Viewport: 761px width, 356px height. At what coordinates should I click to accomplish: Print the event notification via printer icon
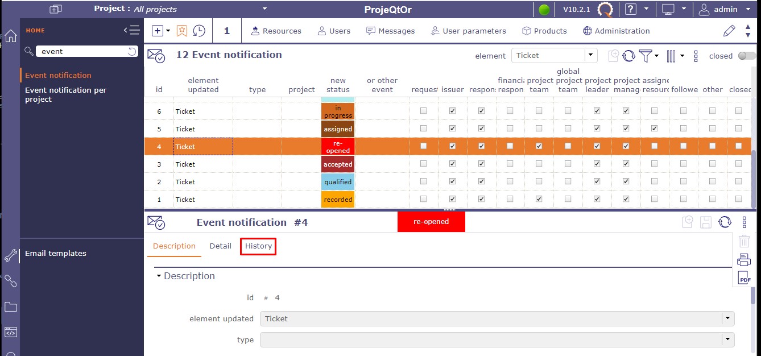click(744, 260)
